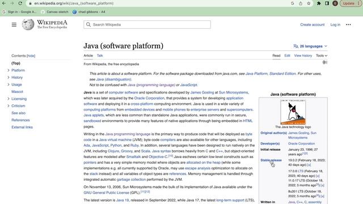Click the Google icon in address bar
The width and height of the screenshot is (363, 204).
[293, 3]
